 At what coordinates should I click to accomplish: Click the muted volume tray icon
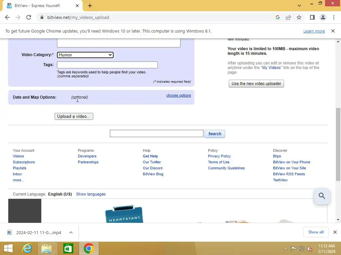pos(310,248)
